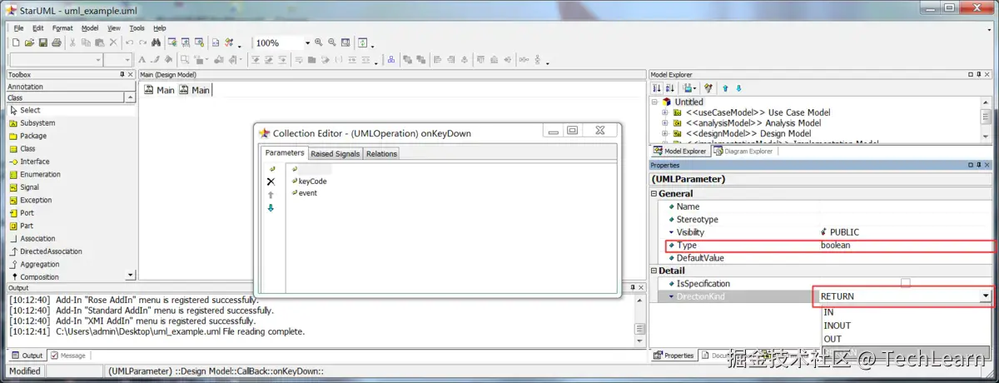
Task: Click the Visibility PUBLIC value
Action: pos(906,232)
